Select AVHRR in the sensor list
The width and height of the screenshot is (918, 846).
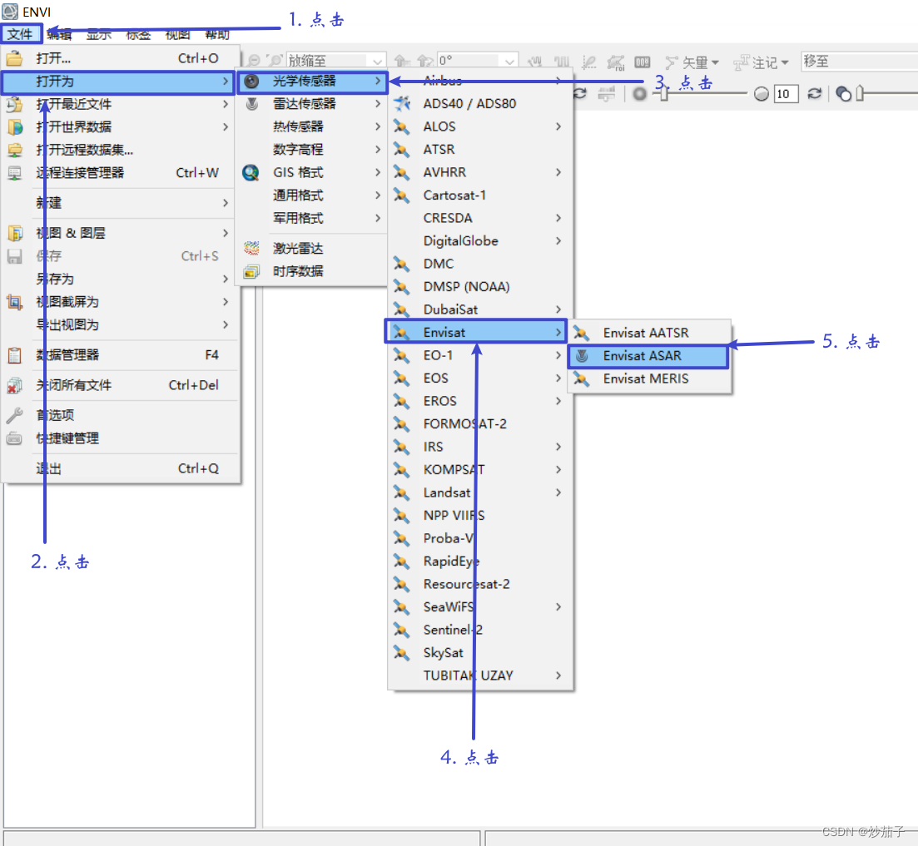(x=480, y=172)
